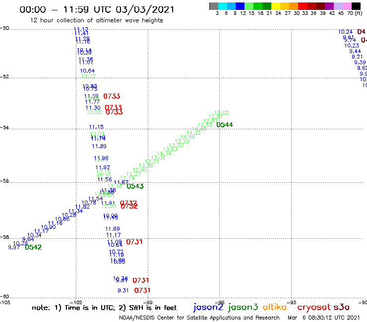Screen dimensions: 367x322
Task: Click the -102 longitude axis label
Action: pyautogui.click(x=76, y=302)
